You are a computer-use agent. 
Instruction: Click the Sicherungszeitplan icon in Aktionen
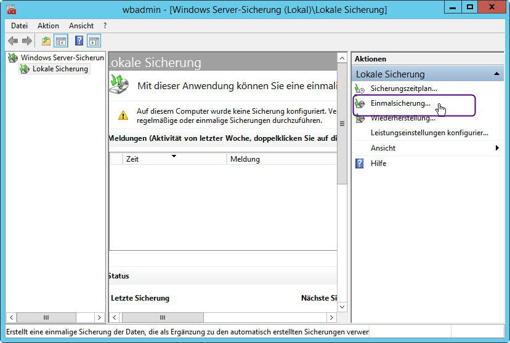(x=360, y=89)
